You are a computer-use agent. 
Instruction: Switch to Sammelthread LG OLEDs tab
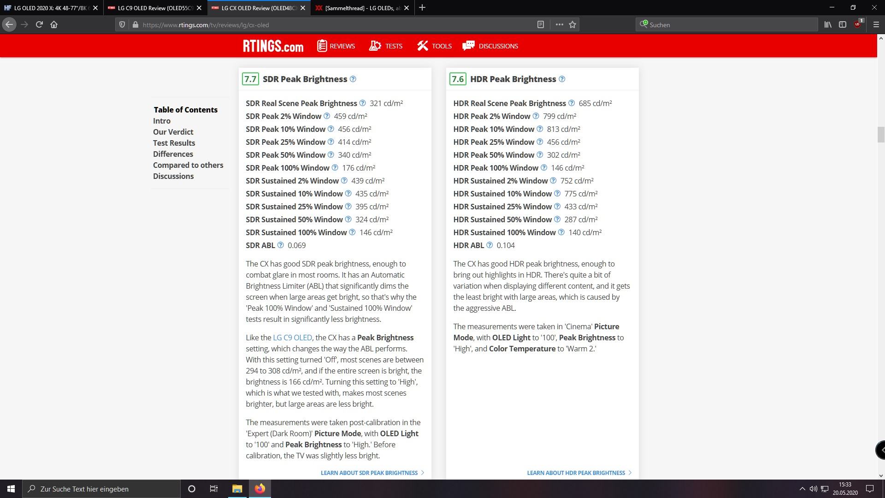[x=362, y=8]
